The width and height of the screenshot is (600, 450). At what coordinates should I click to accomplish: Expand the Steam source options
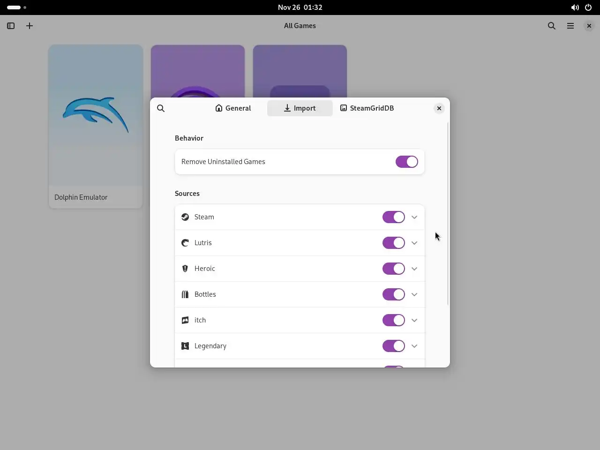414,217
